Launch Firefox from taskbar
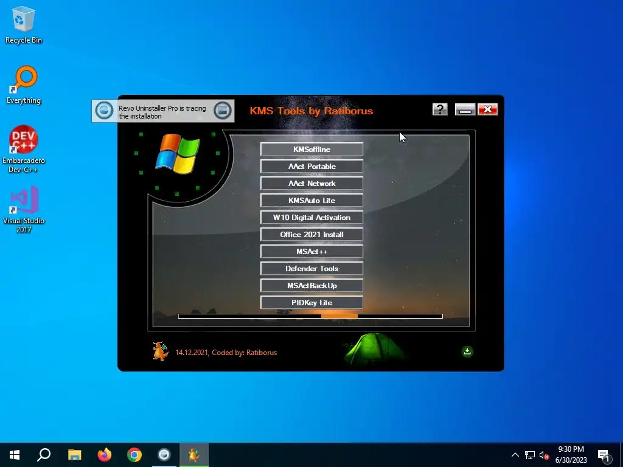 point(105,455)
